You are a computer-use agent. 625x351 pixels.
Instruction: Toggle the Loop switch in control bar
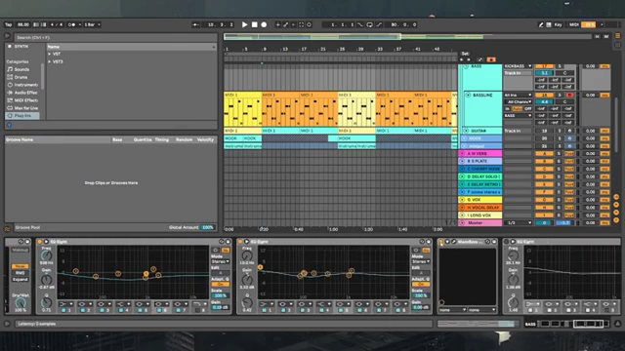pos(369,24)
